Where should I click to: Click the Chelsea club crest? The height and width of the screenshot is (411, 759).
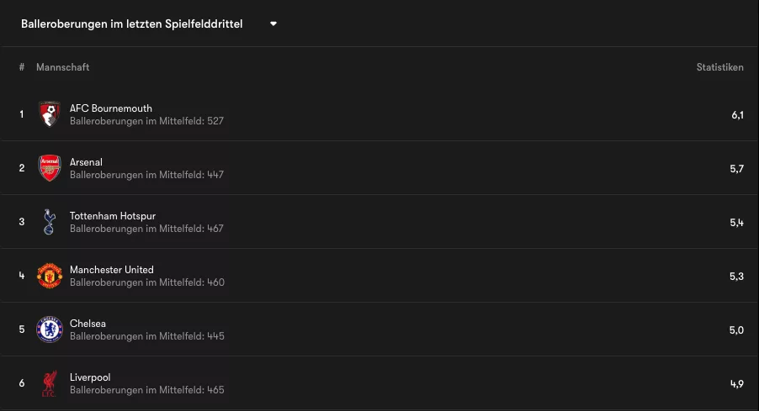pos(50,329)
